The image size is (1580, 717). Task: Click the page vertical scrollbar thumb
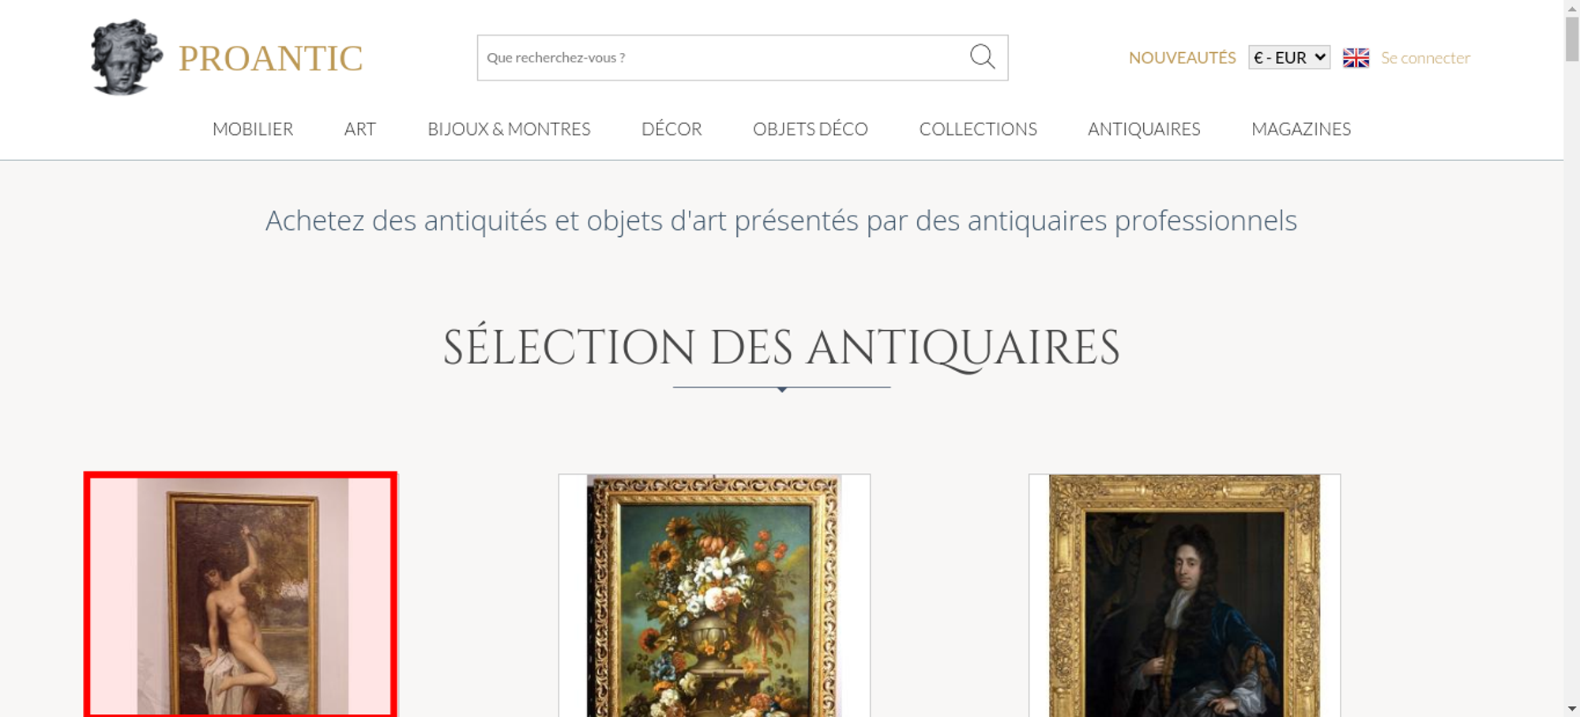click(1572, 38)
